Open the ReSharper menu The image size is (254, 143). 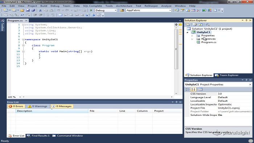tap(151, 6)
